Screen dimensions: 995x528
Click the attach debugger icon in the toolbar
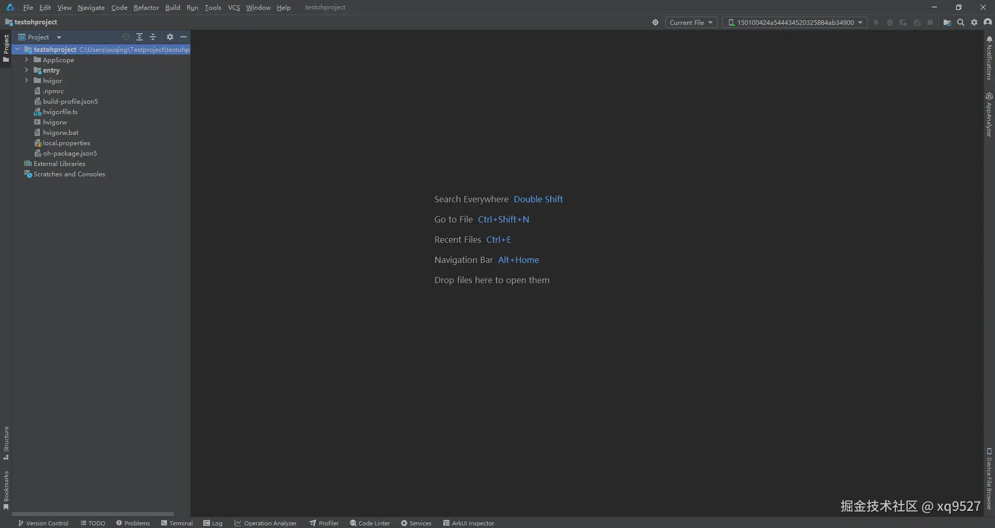pyautogui.click(x=917, y=22)
